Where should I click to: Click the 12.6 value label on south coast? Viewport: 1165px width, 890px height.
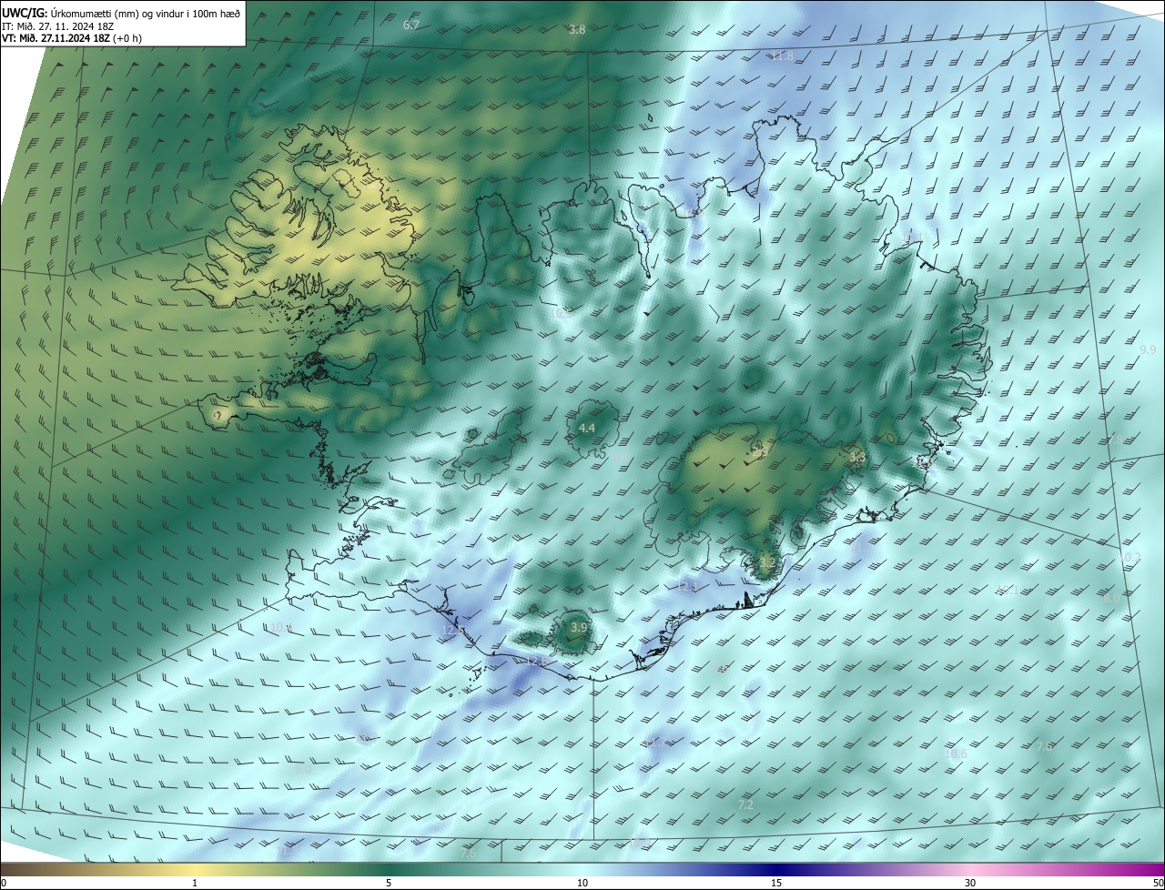pos(535,662)
